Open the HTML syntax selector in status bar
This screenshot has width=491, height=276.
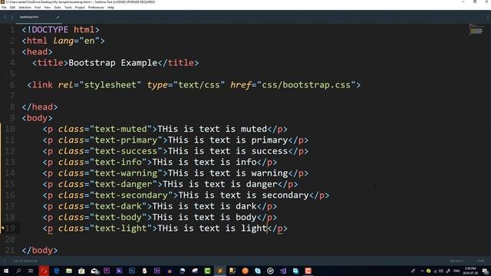[x=480, y=261]
